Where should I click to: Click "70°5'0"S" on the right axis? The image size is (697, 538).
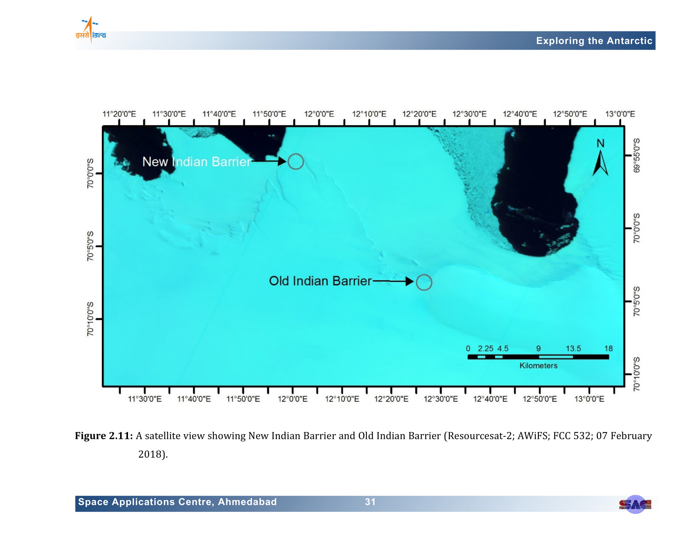(636, 302)
